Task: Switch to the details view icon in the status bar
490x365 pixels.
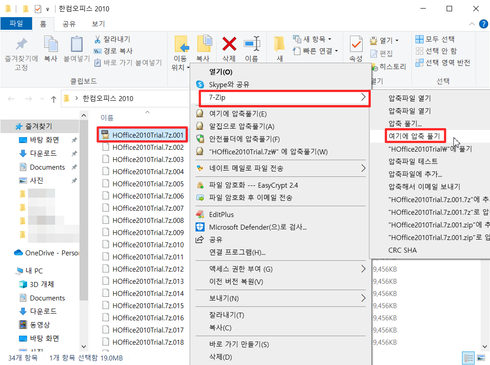Action: click(469, 358)
